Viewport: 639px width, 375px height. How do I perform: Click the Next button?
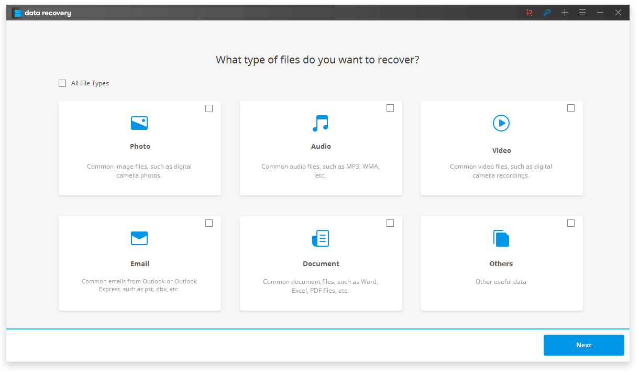[x=583, y=345]
